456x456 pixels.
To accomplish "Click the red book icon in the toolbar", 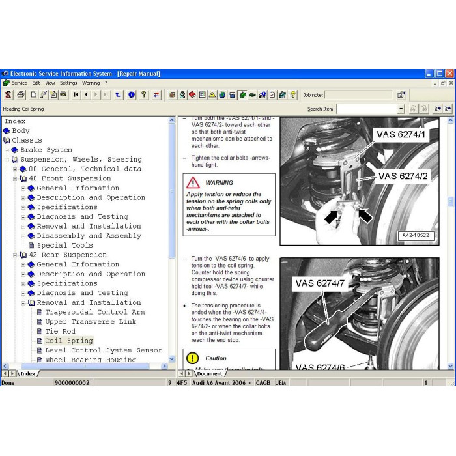I will point(192,95).
